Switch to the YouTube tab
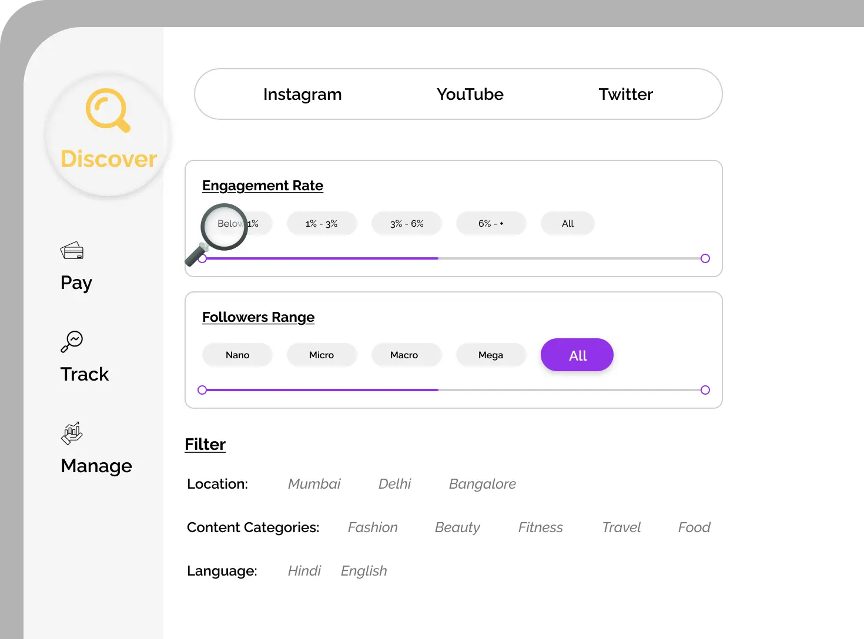This screenshot has width=864, height=639. [470, 95]
